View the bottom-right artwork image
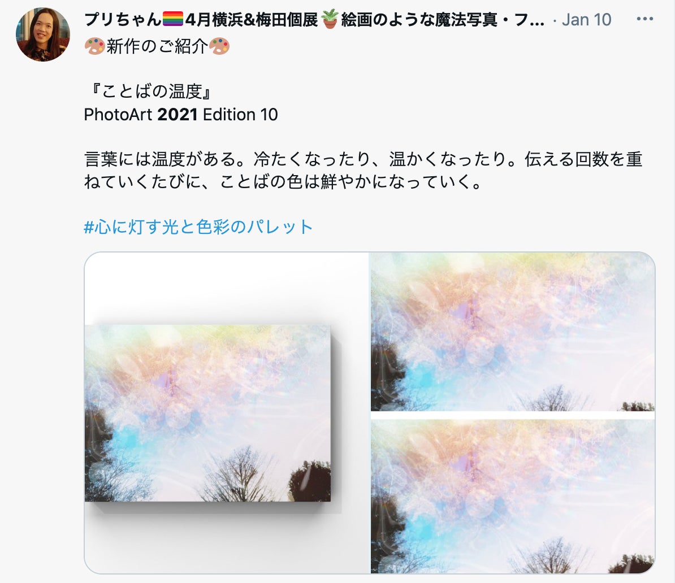Screen dimensions: 675x583 tap(512, 496)
